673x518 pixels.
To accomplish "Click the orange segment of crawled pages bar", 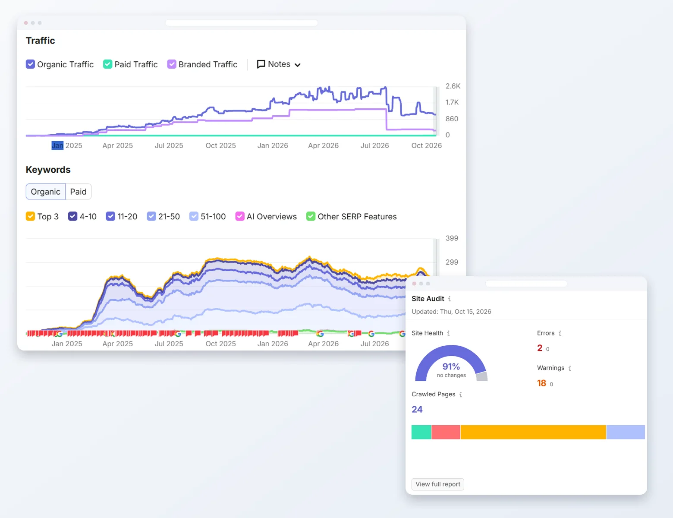I will click(533, 432).
